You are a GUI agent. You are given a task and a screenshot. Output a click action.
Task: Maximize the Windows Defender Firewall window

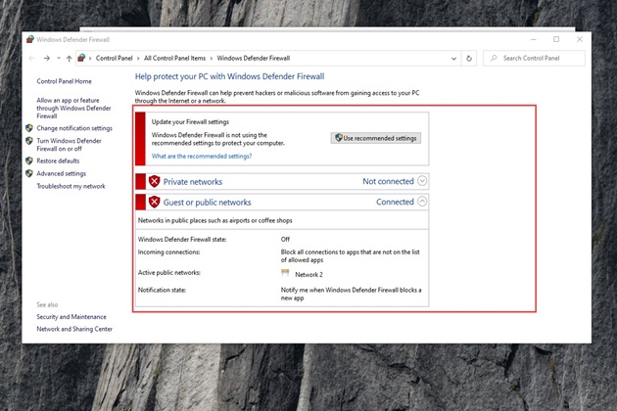pos(556,39)
